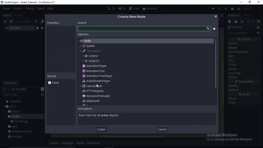Open the AssetLib workspace
The image size is (263, 148).
tap(150, 9)
